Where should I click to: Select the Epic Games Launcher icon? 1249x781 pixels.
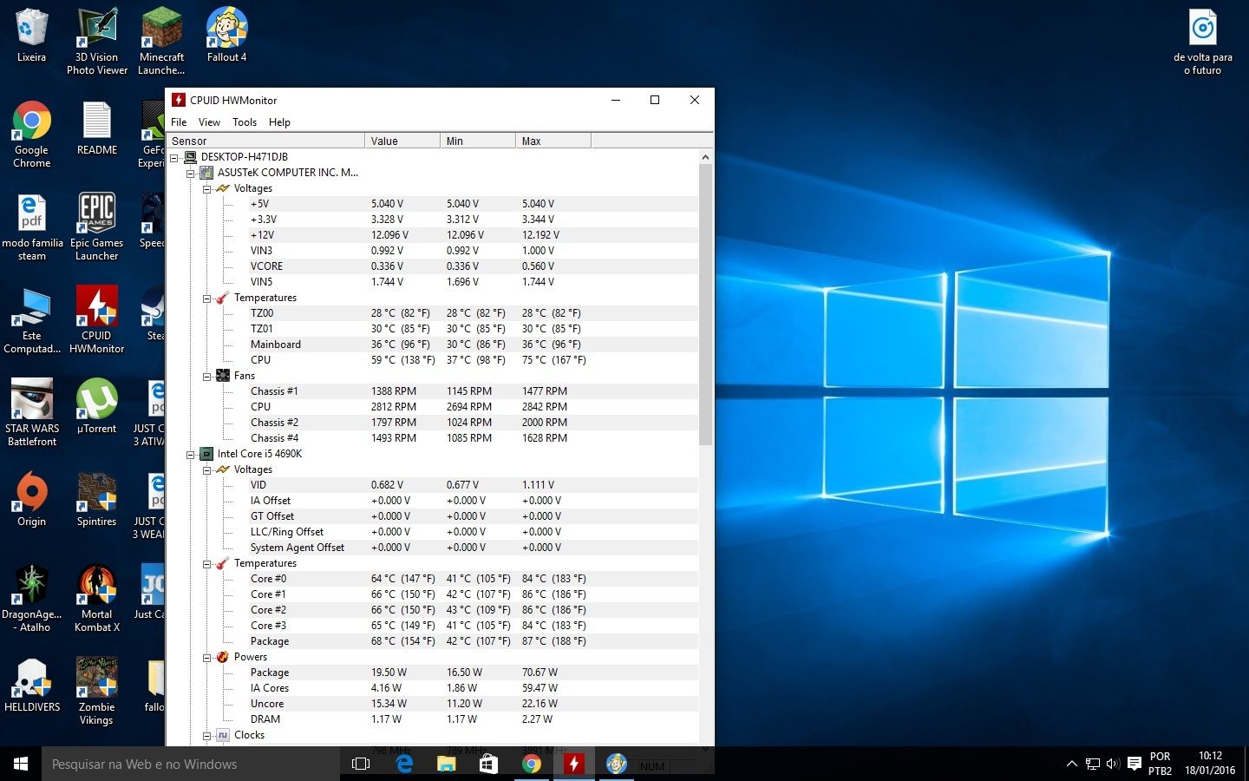pyautogui.click(x=96, y=227)
